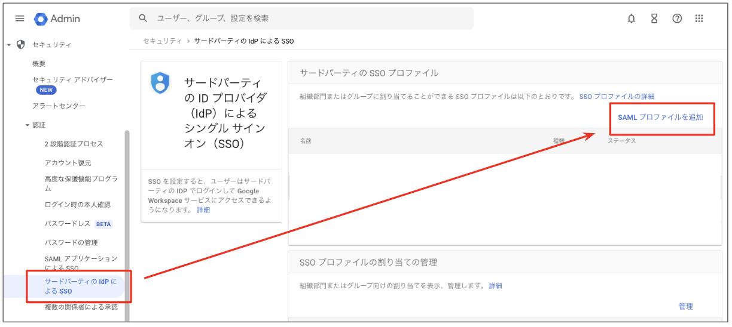Image resolution: width=732 pixels, height=327 pixels.
Task: Select パスワードレス BETA item
Action: coord(78,224)
